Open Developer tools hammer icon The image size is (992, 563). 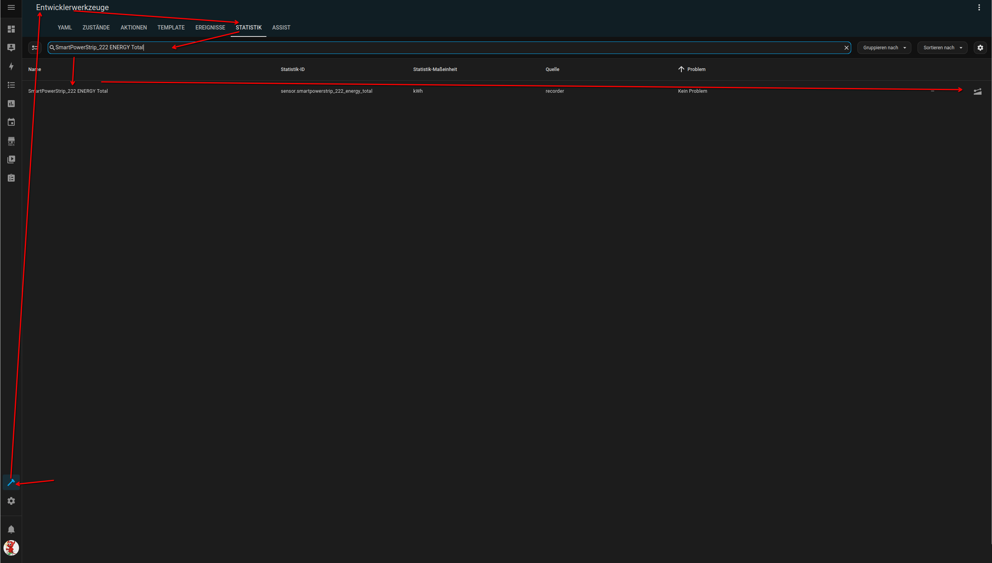(x=11, y=482)
